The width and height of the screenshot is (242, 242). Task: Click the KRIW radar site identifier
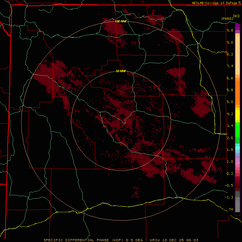pyautogui.click(x=155, y=240)
